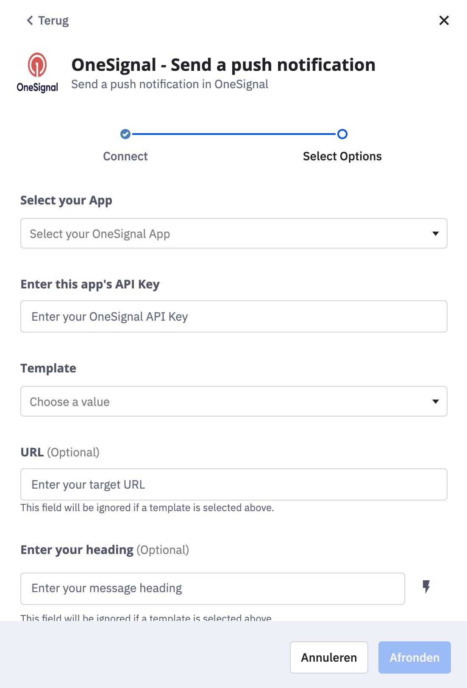
Task: Click the lightning bolt personalization icon
Action: tap(426, 587)
